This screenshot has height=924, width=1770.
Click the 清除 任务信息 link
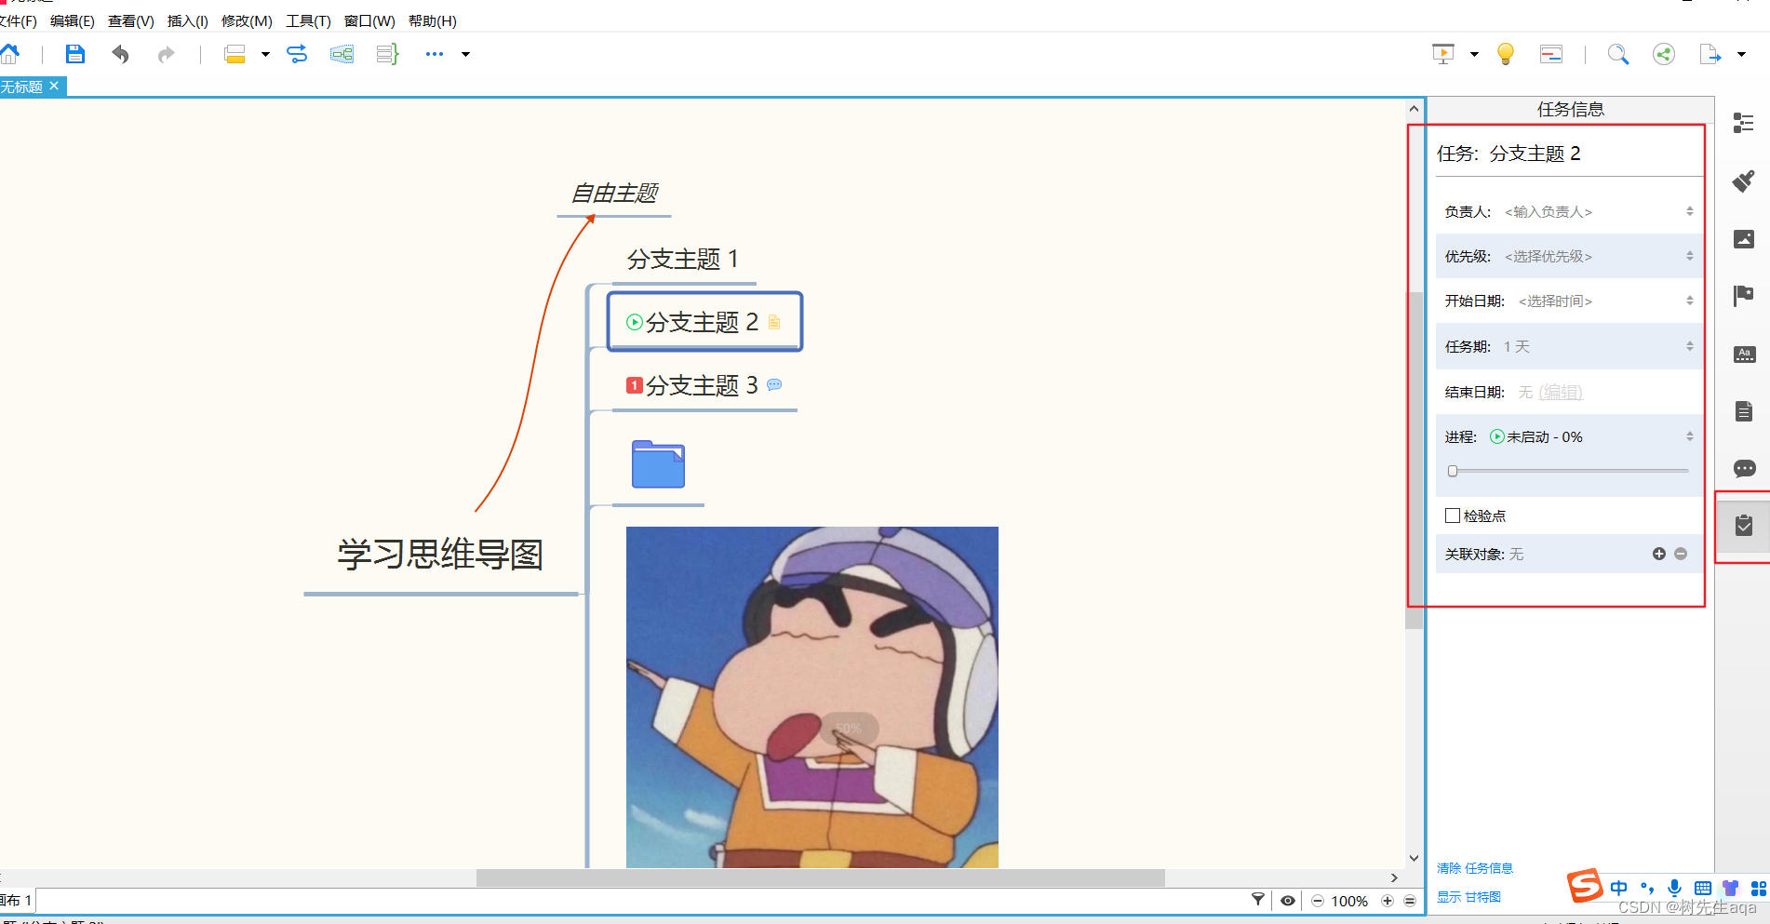[1475, 868]
